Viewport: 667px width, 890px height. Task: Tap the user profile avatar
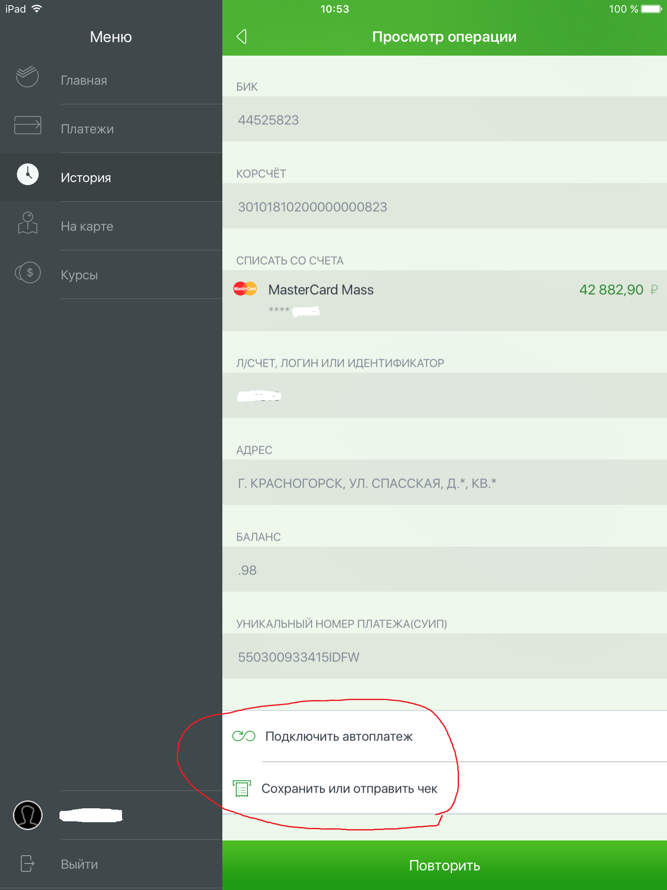click(28, 815)
